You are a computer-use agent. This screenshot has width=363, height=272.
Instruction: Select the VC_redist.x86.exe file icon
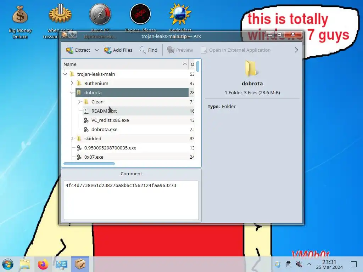coord(86,120)
